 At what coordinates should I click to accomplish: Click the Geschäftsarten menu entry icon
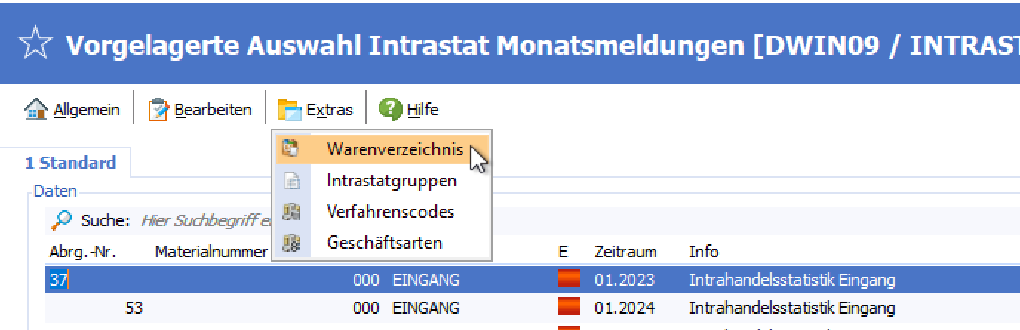point(291,243)
